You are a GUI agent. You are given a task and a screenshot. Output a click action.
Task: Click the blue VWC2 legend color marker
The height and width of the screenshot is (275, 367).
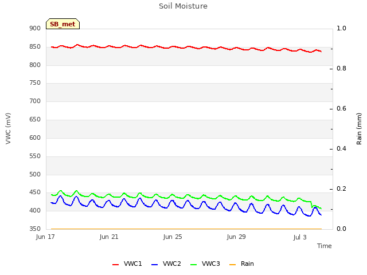154,265
